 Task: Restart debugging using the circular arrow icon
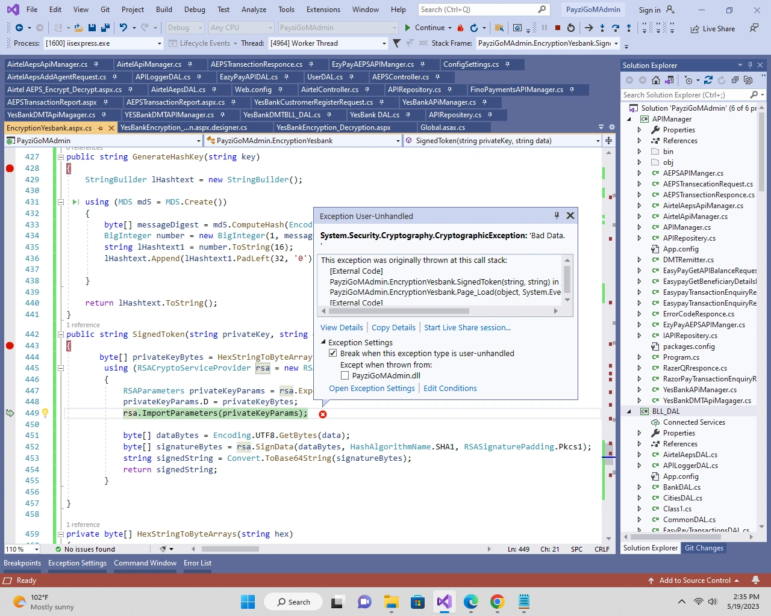[x=571, y=28]
